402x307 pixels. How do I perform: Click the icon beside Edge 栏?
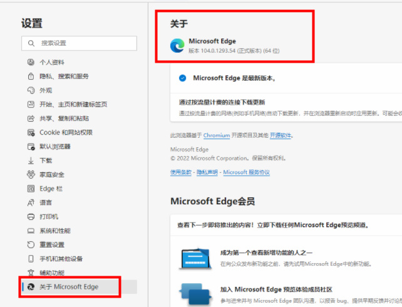(31, 189)
